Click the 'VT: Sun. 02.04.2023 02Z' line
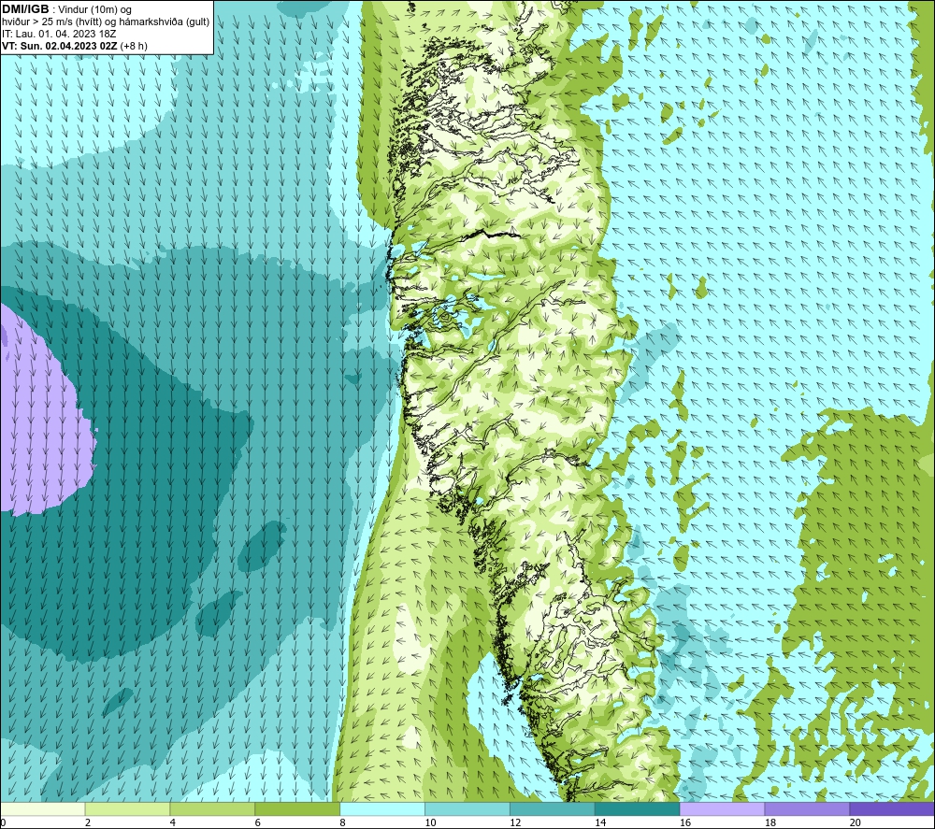 (60, 46)
